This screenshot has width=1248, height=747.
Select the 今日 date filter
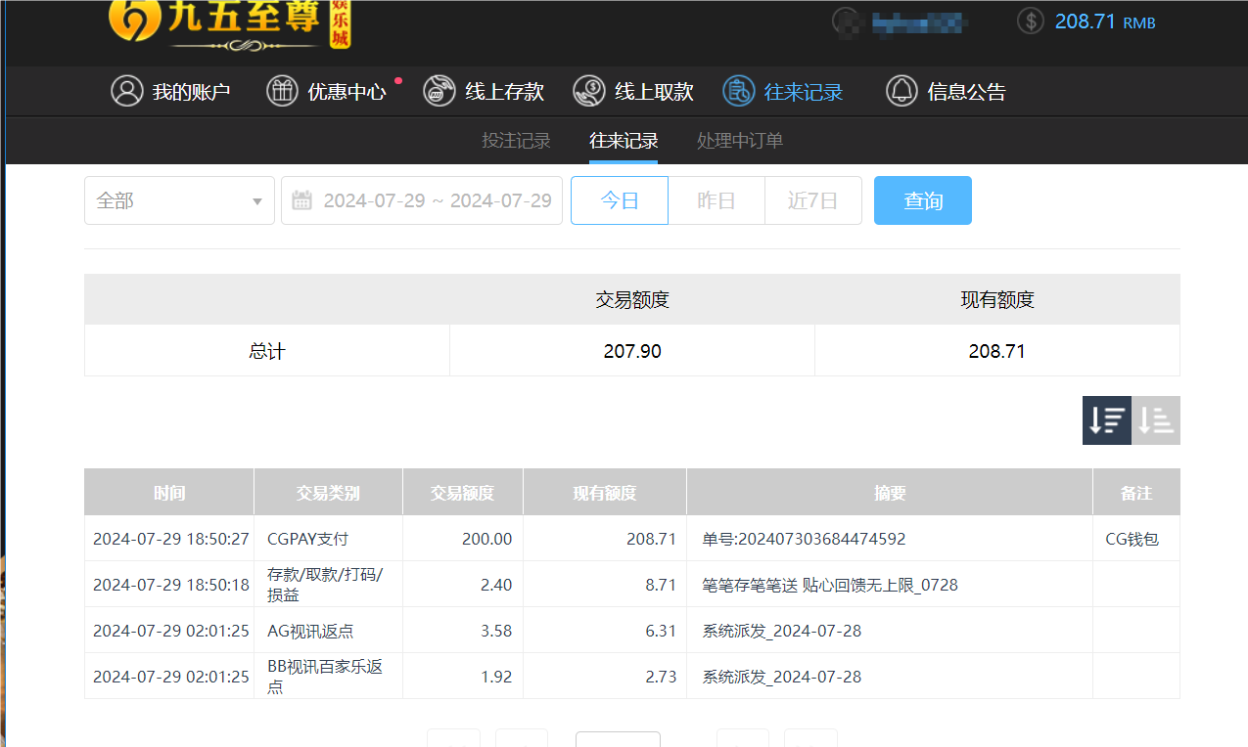(x=619, y=199)
